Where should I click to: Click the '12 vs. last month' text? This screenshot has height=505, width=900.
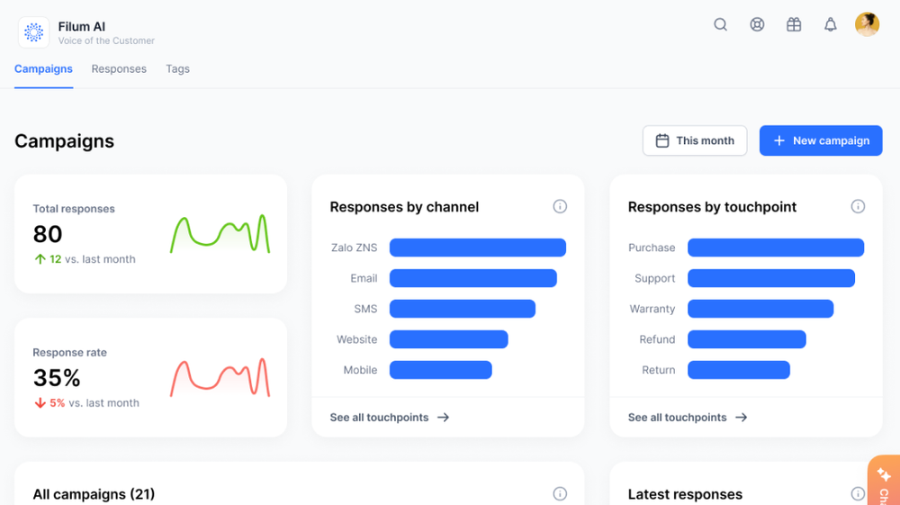(x=93, y=259)
